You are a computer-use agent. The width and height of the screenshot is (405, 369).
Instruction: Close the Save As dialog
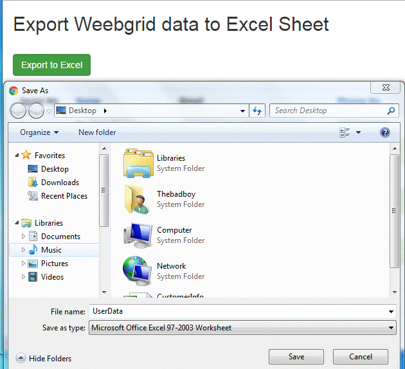point(386,87)
